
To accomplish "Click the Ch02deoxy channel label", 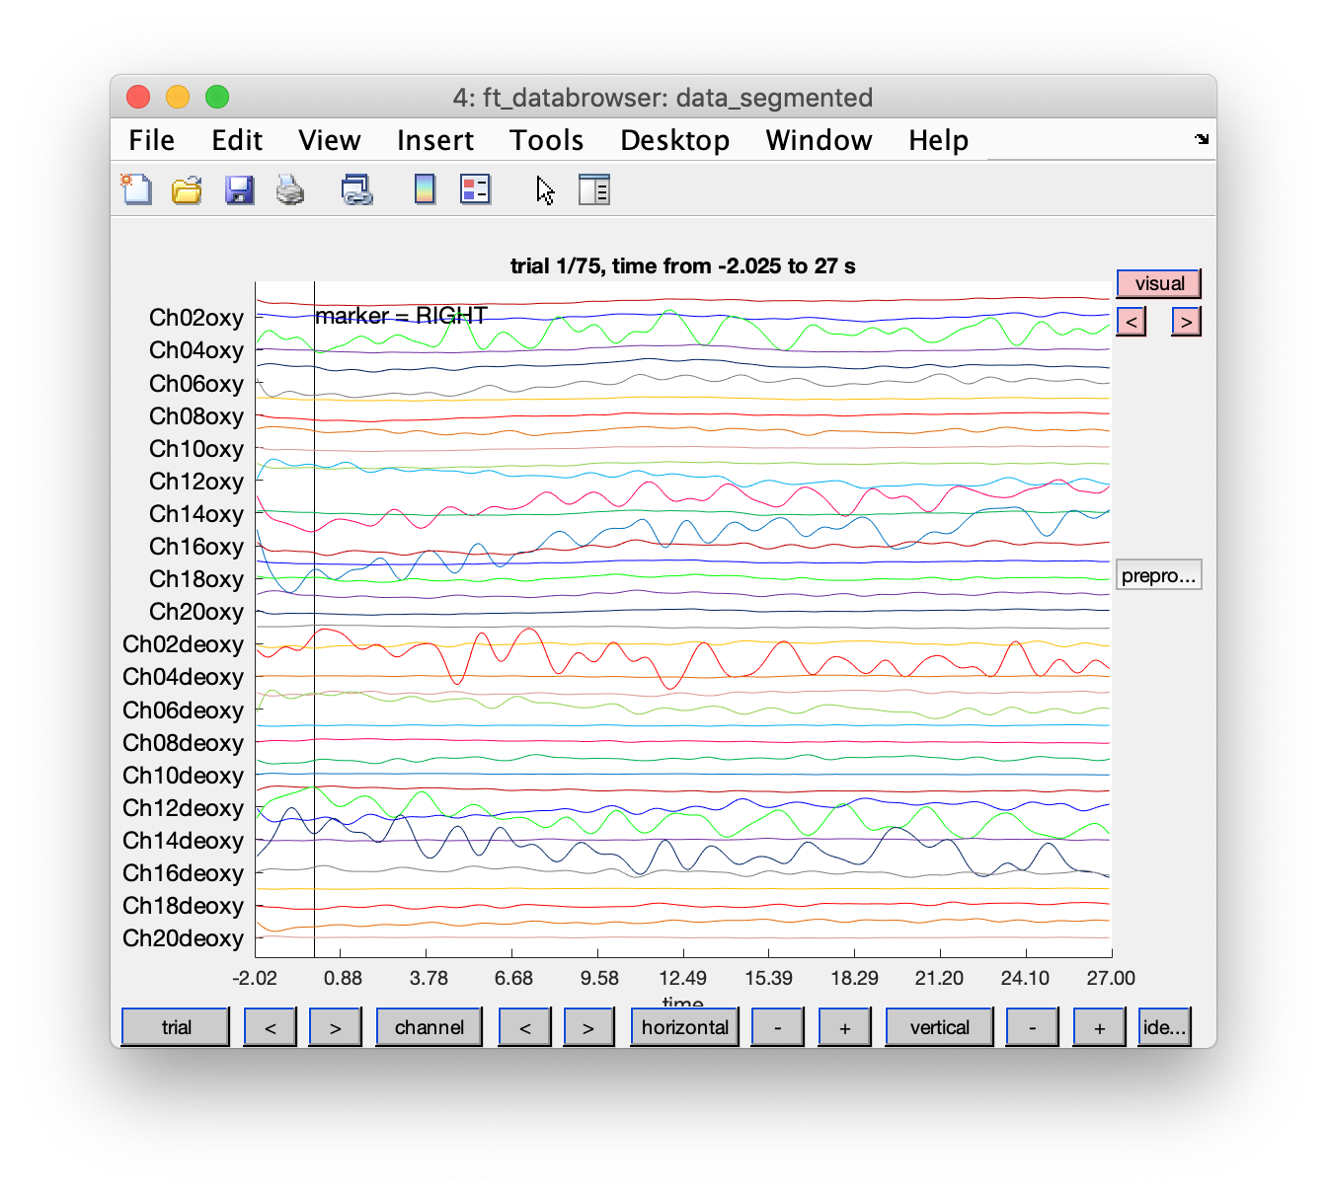I will 184,644.
